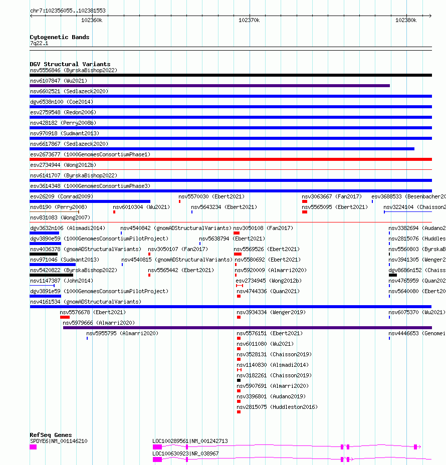Image resolution: width=446 pixels, height=465 pixels.
Task: Open variant nsv5643234 (Ebert2021)
Action: click(224, 207)
